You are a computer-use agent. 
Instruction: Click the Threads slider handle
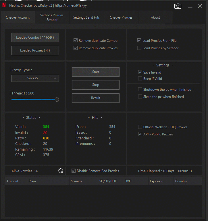tap(57, 100)
